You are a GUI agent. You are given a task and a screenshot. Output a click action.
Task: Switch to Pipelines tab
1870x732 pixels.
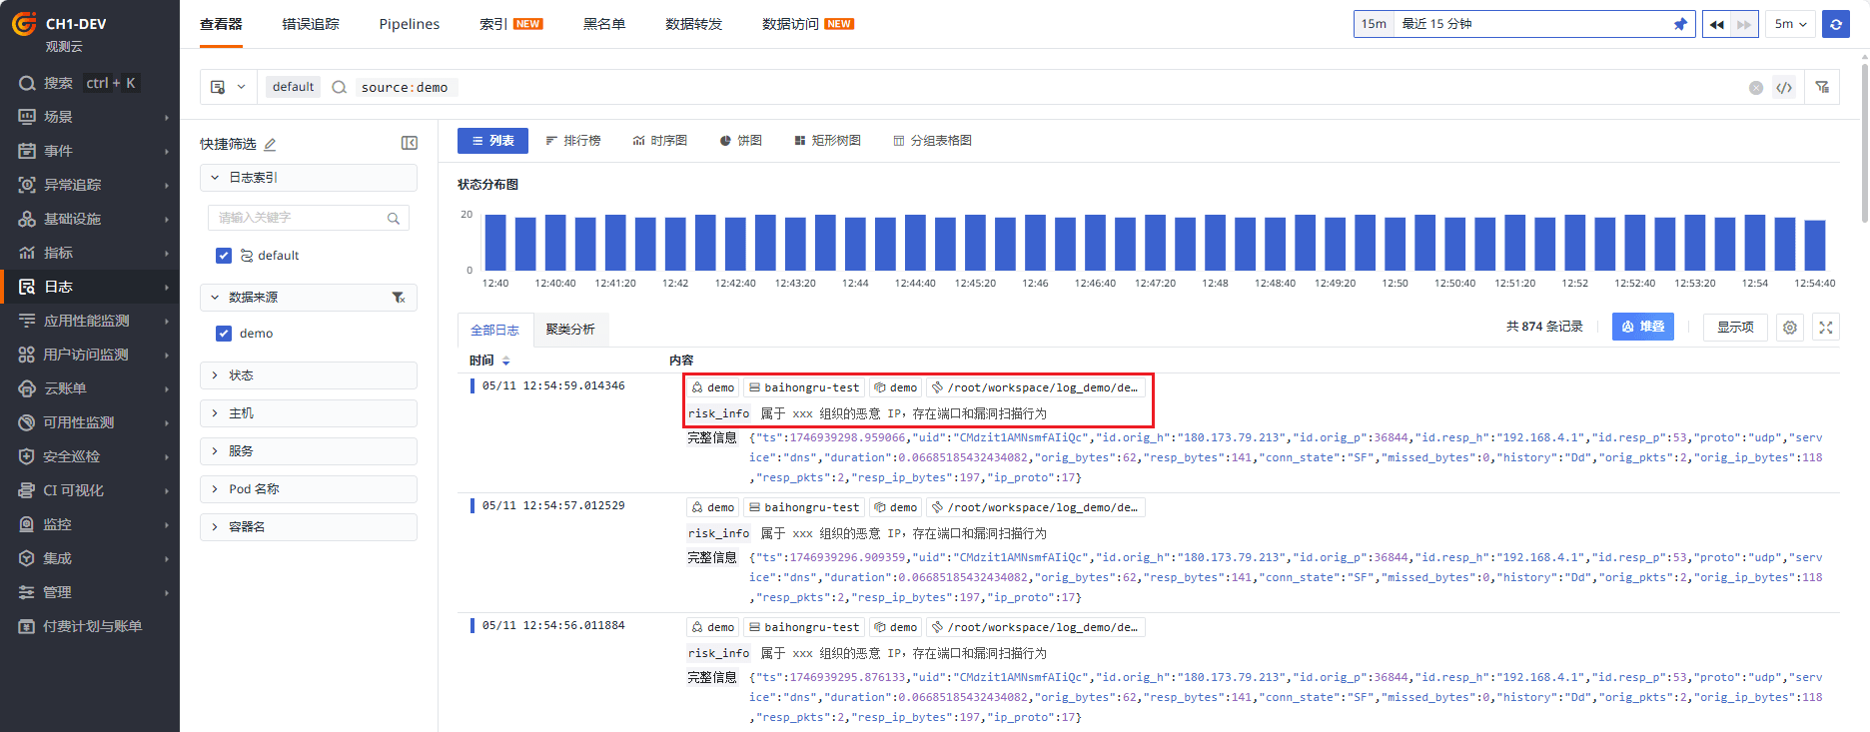tap(410, 24)
